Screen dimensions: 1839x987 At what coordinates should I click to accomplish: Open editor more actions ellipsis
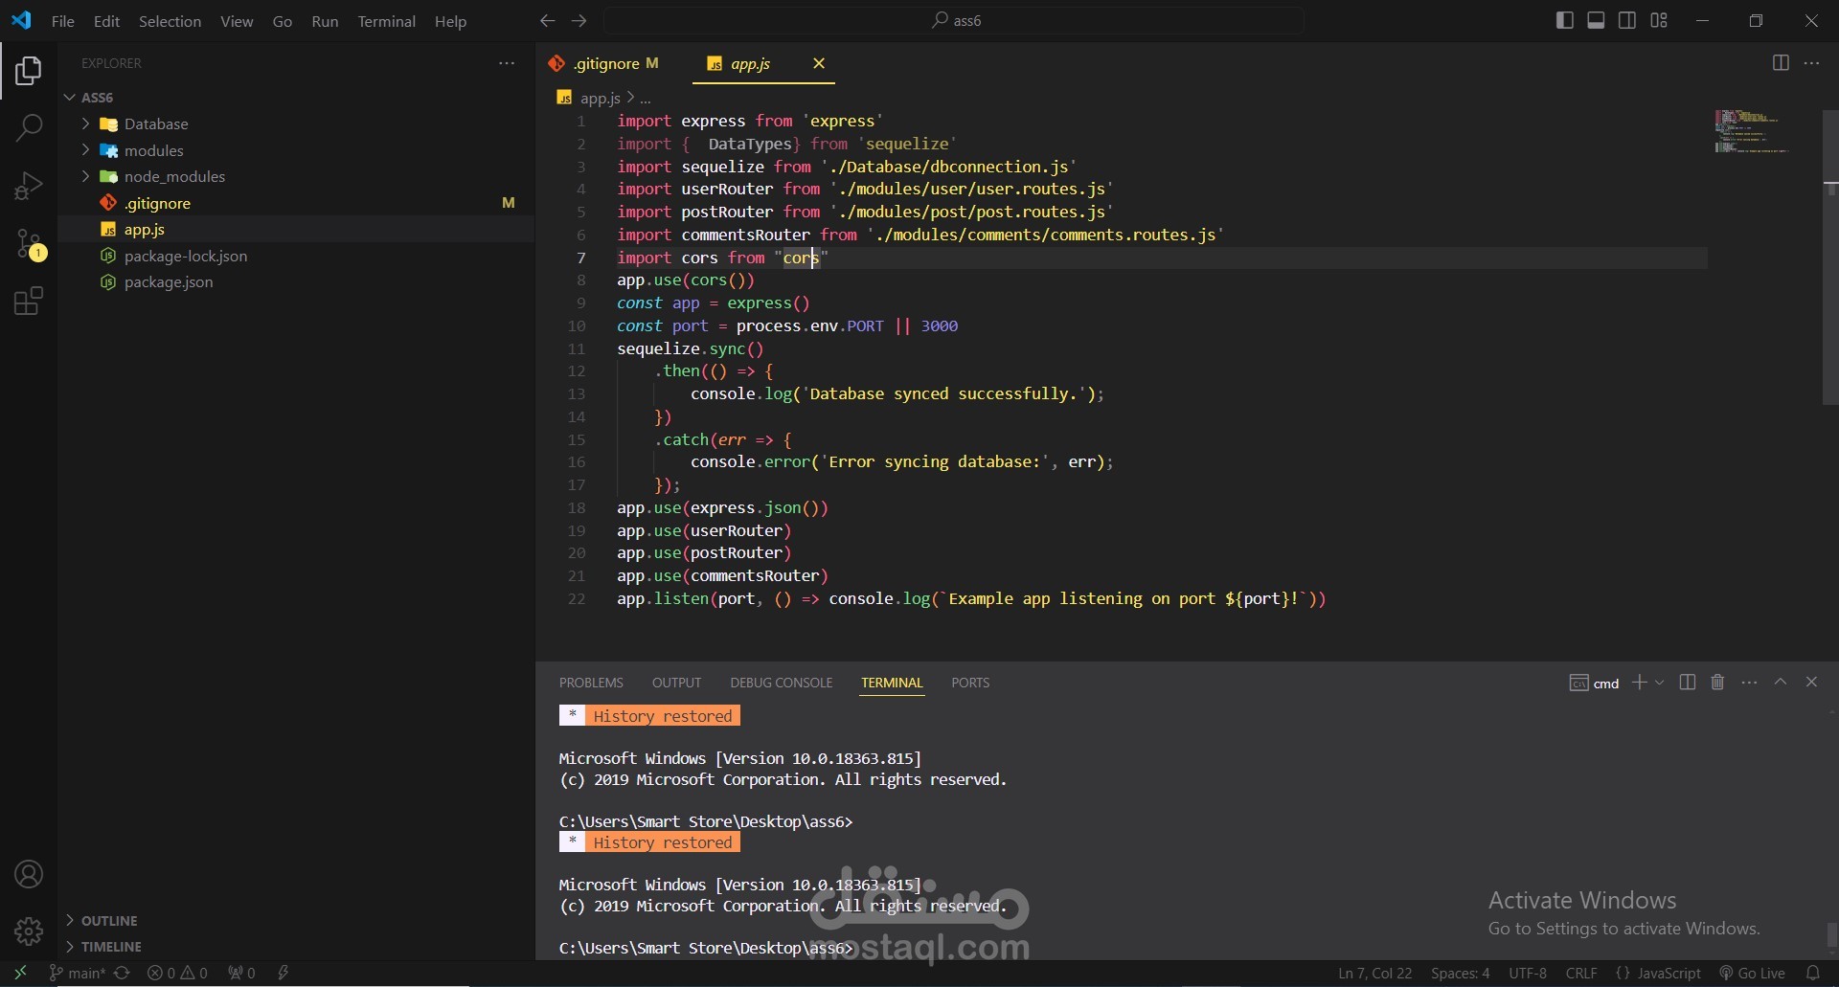(1811, 63)
